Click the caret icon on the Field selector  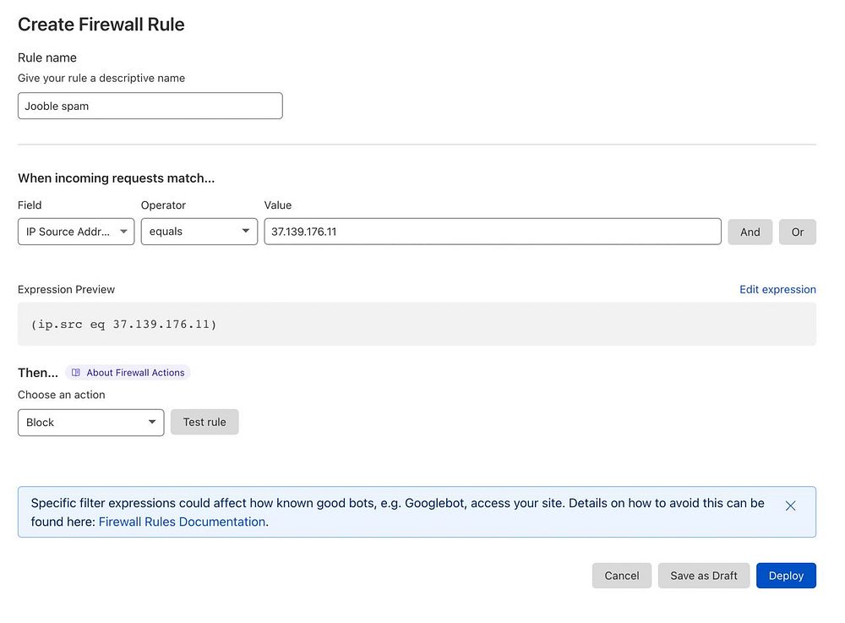123,232
